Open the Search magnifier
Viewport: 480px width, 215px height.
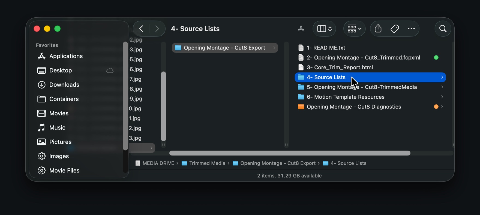tap(443, 29)
